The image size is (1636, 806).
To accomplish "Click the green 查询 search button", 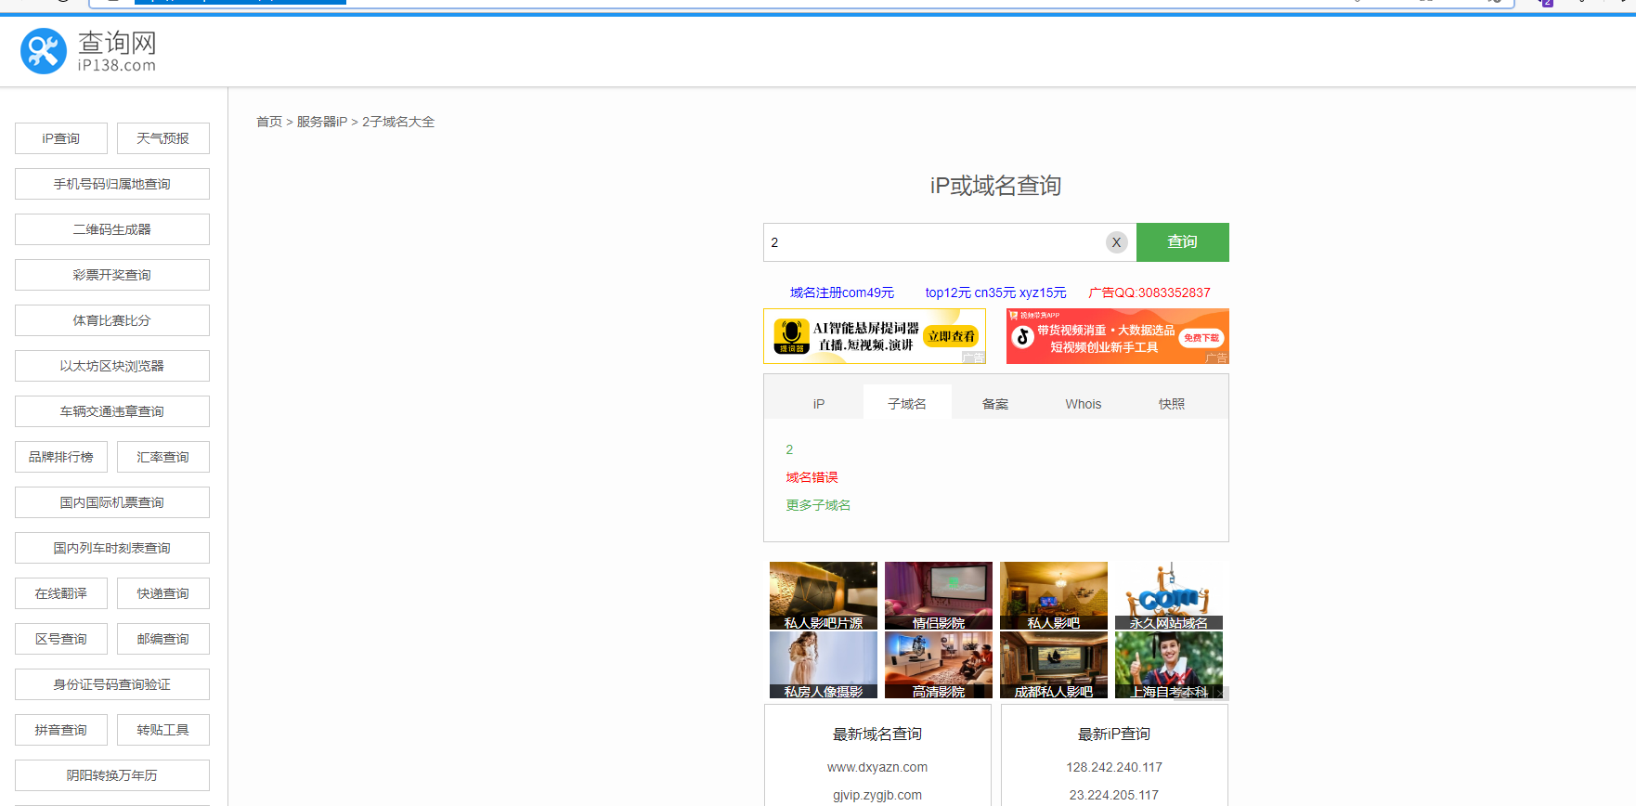I will pos(1182,242).
